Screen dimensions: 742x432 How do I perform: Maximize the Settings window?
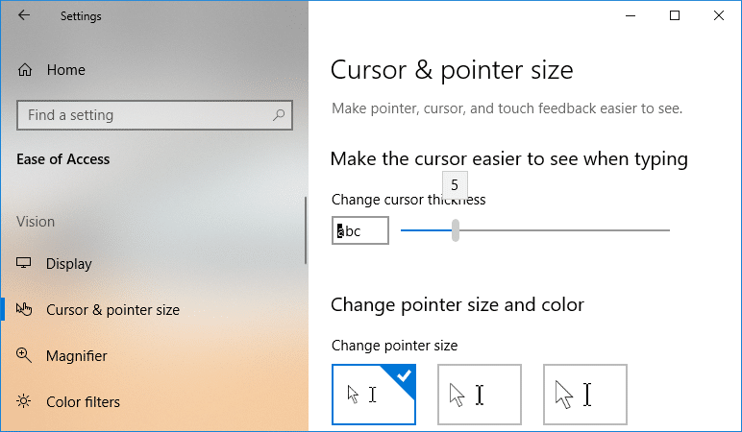tap(675, 15)
